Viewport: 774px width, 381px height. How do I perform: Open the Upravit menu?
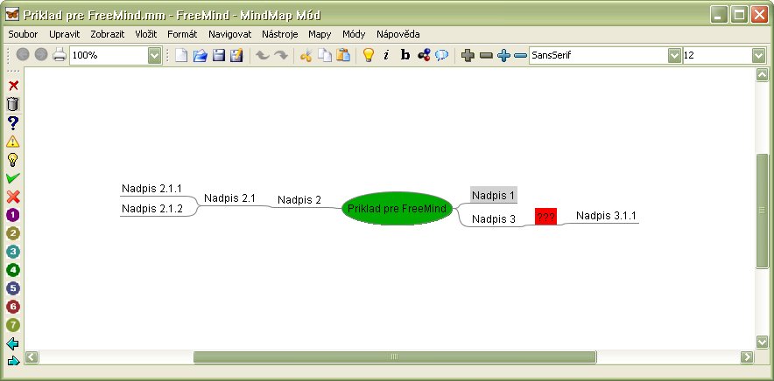tap(64, 34)
